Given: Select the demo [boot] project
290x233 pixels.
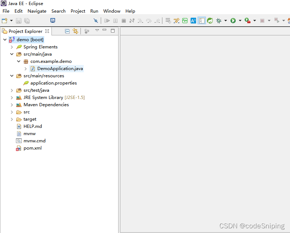Looking at the screenshot, I should click(x=26, y=40).
